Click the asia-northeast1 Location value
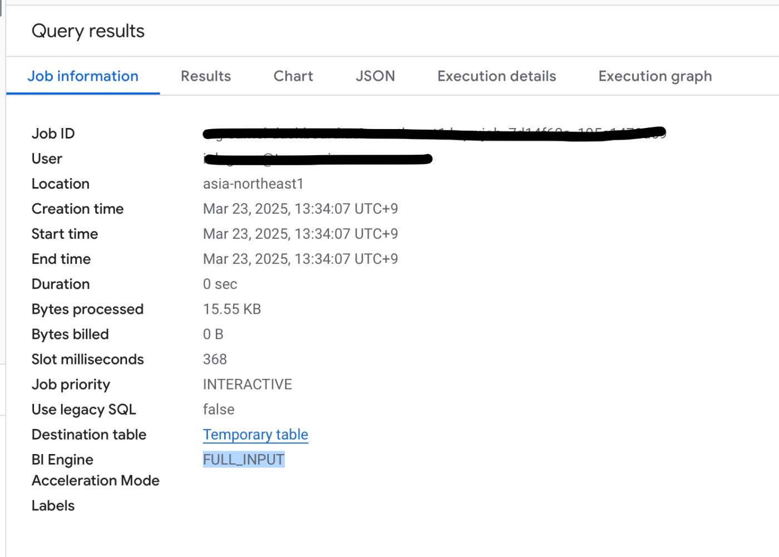779x557 pixels. [x=253, y=184]
